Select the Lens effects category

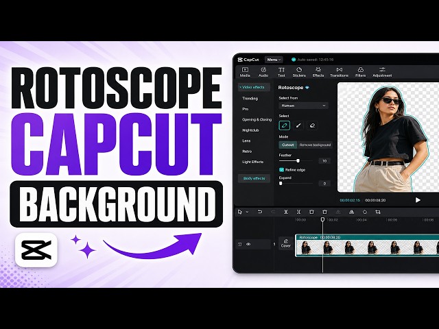click(246, 141)
